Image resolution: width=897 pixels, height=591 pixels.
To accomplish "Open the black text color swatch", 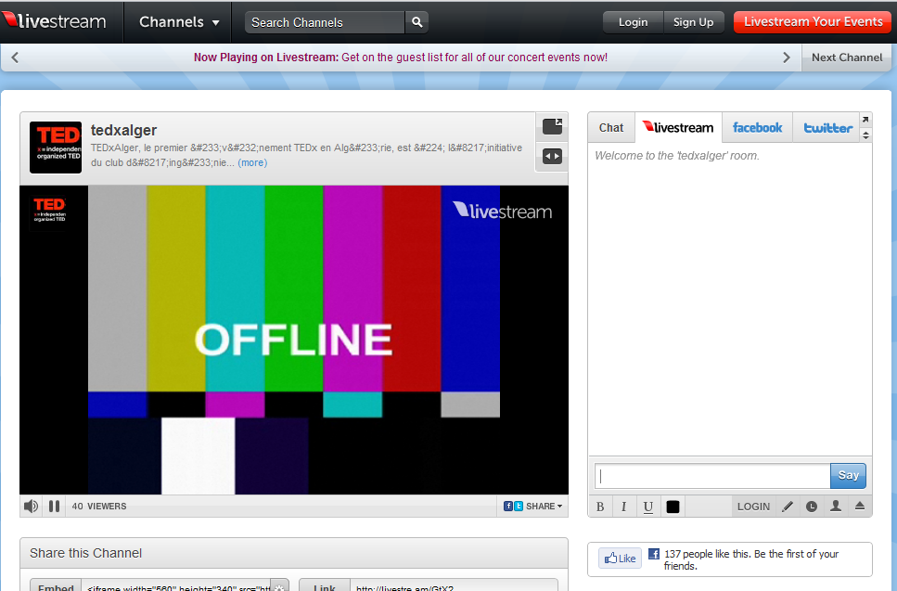I will click(x=673, y=507).
